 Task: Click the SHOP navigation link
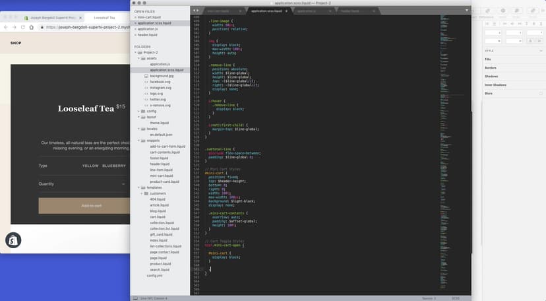click(x=15, y=43)
